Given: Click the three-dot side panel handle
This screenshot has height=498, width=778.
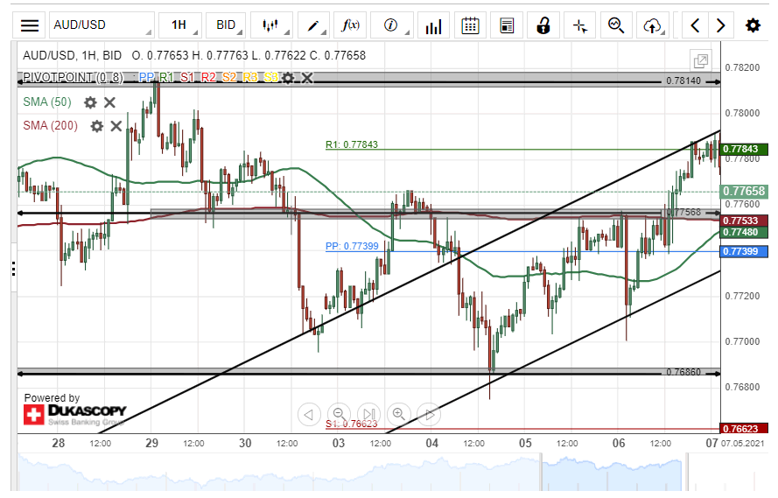Looking at the screenshot, I should pos(13,270).
